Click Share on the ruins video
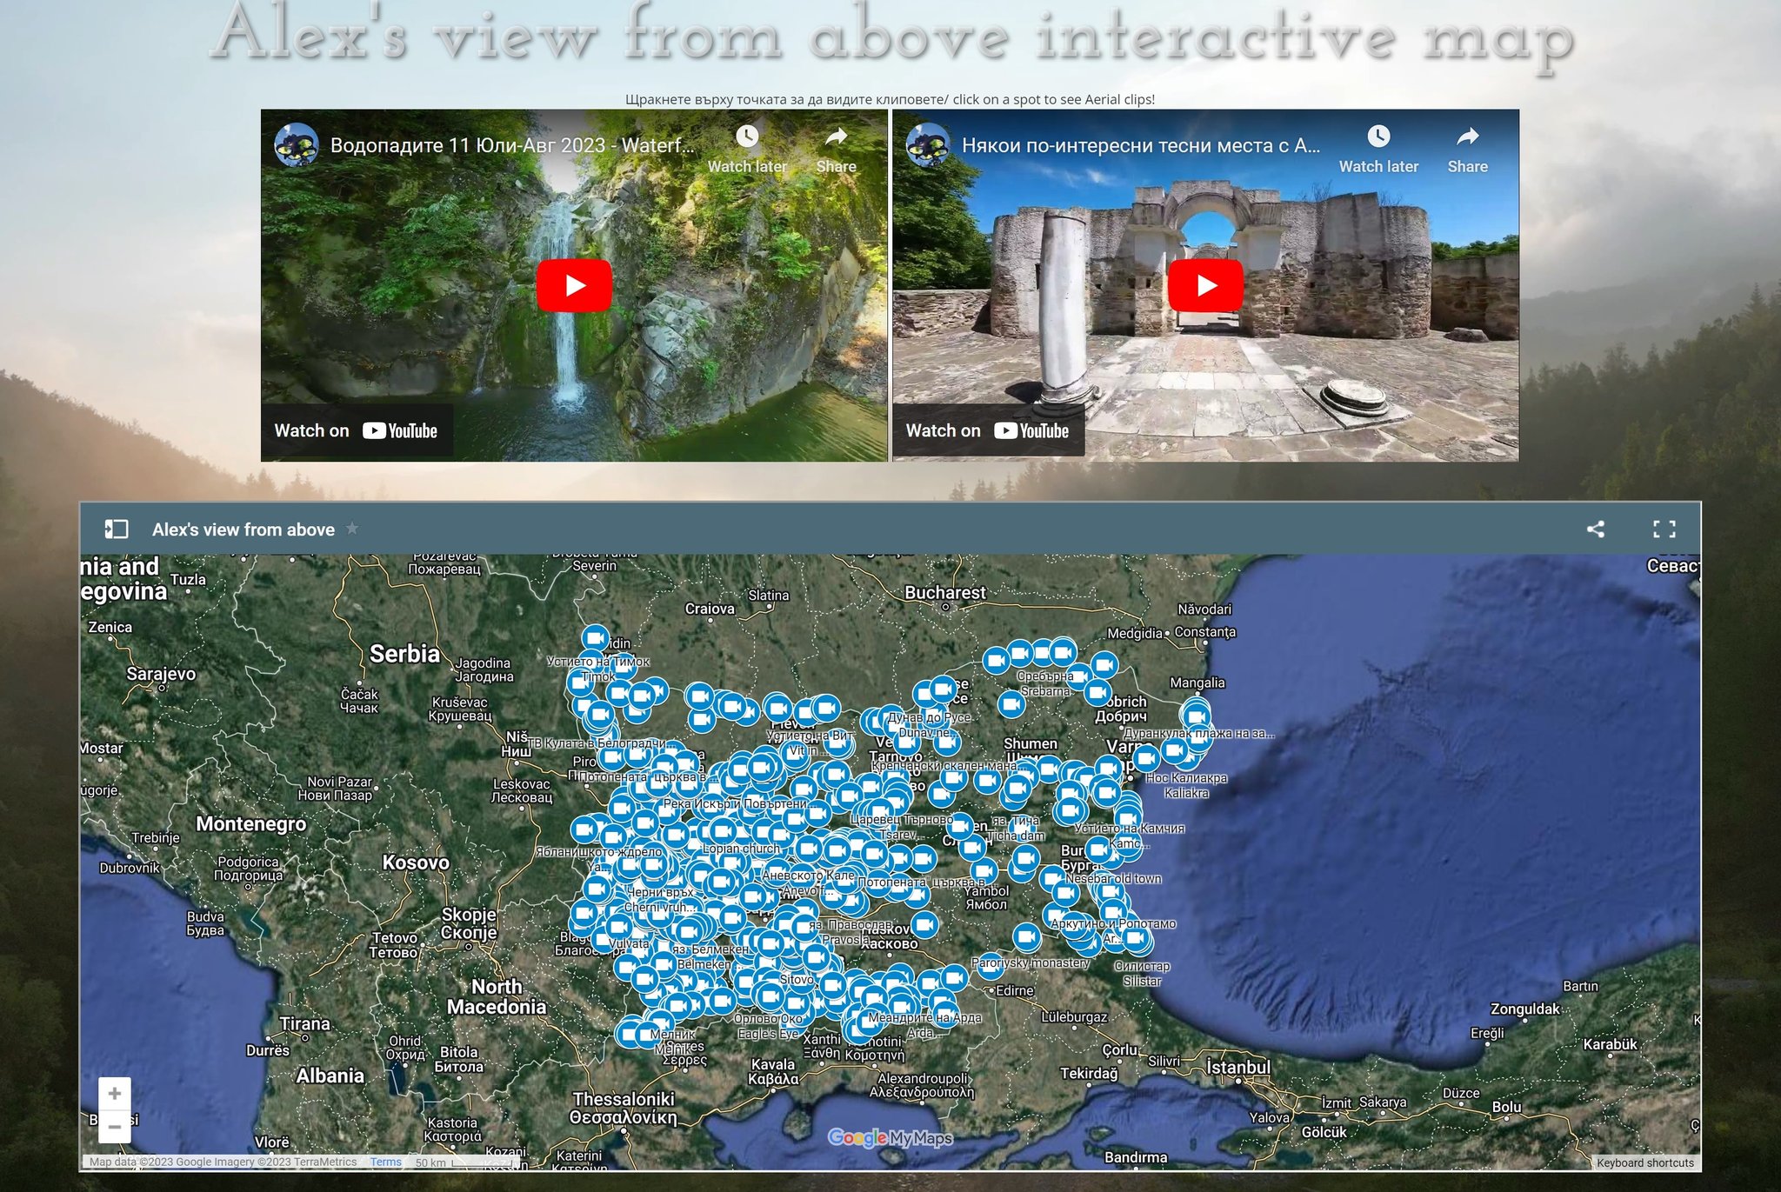This screenshot has width=1781, height=1192. 1467,149
